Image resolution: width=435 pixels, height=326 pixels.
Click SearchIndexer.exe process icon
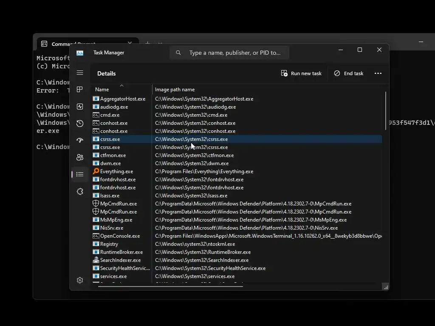tap(96, 260)
